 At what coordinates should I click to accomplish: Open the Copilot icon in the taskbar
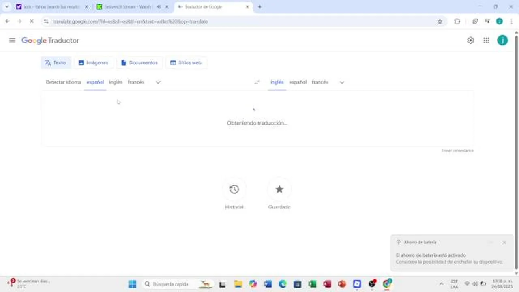253,284
